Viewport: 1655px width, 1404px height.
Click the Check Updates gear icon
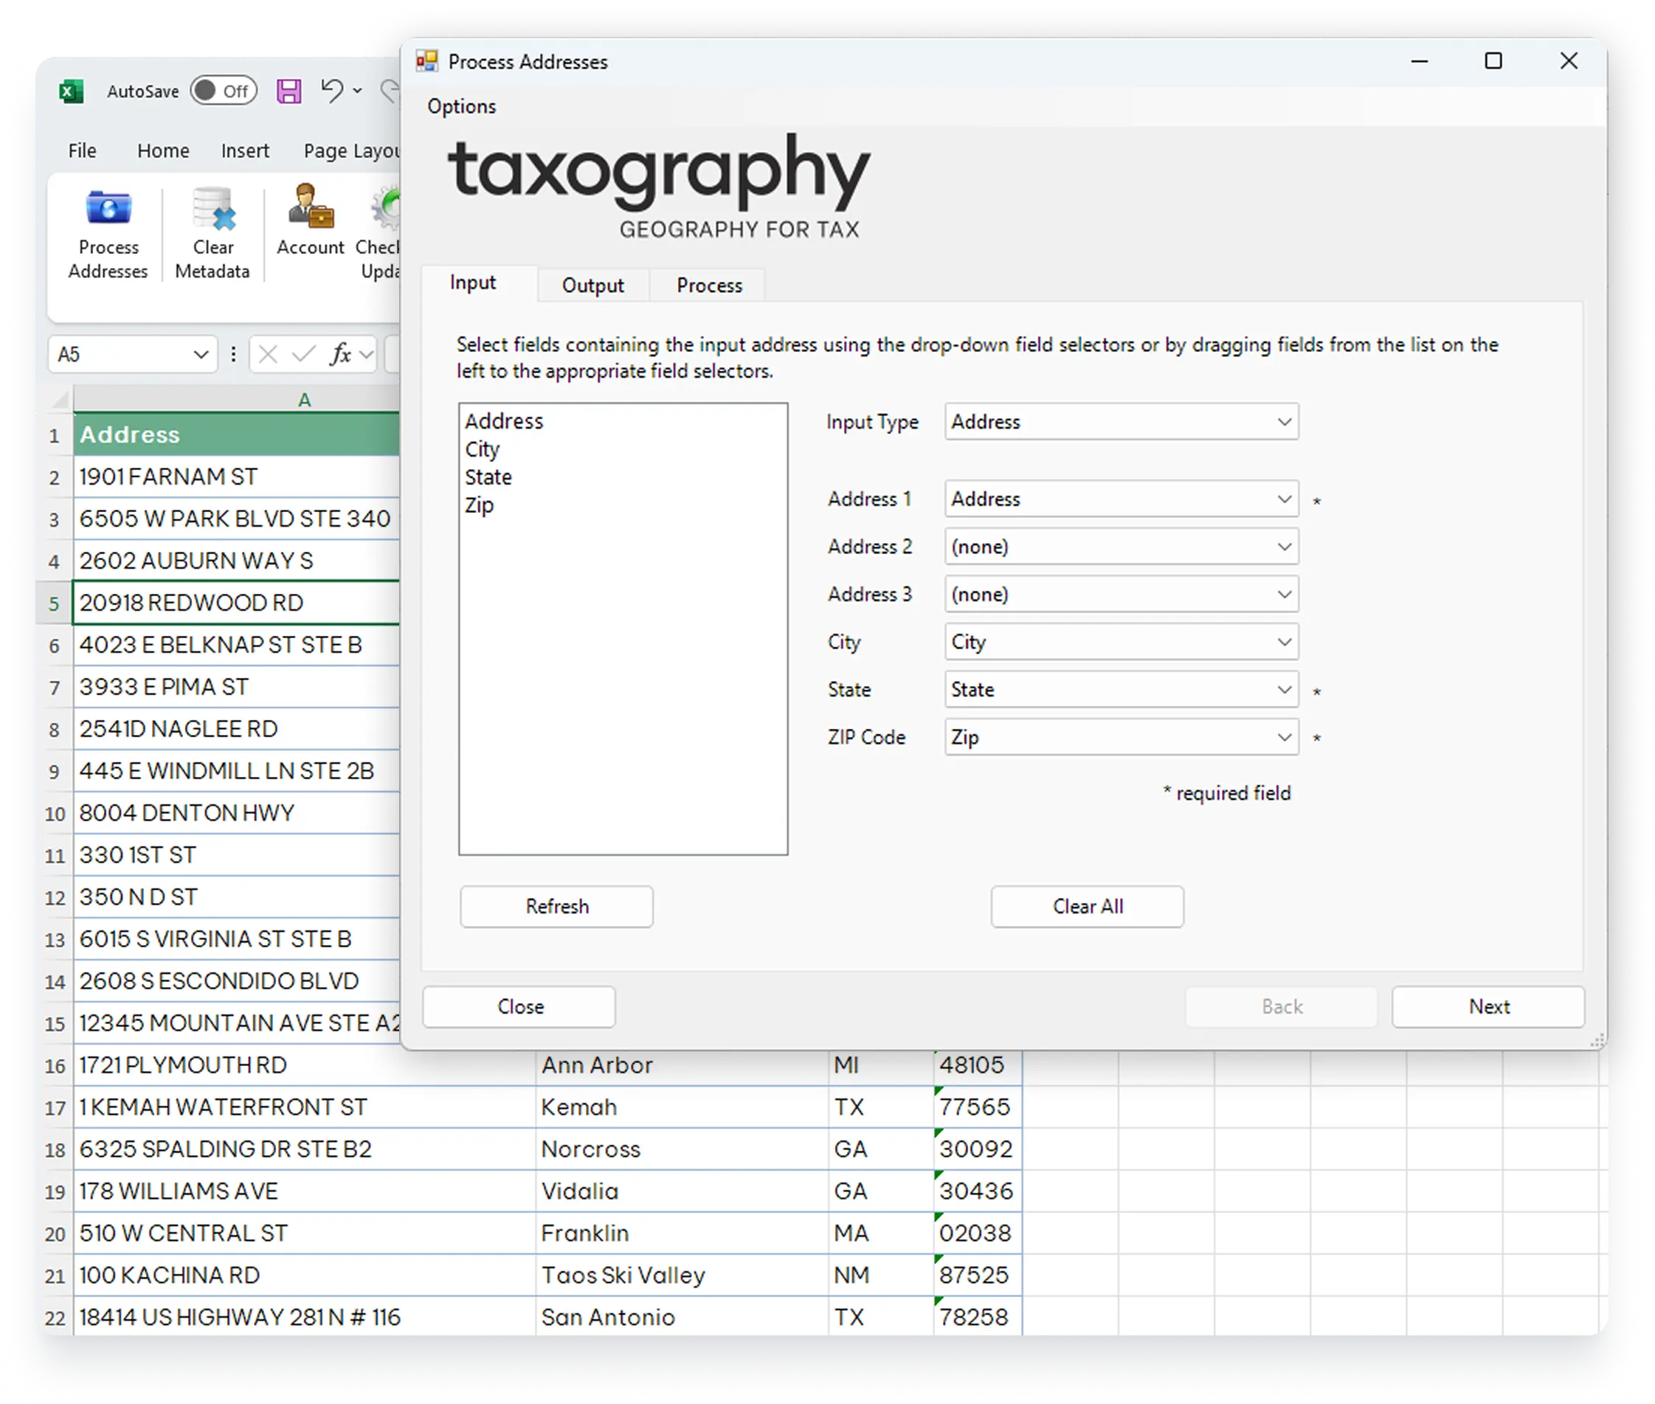point(387,209)
